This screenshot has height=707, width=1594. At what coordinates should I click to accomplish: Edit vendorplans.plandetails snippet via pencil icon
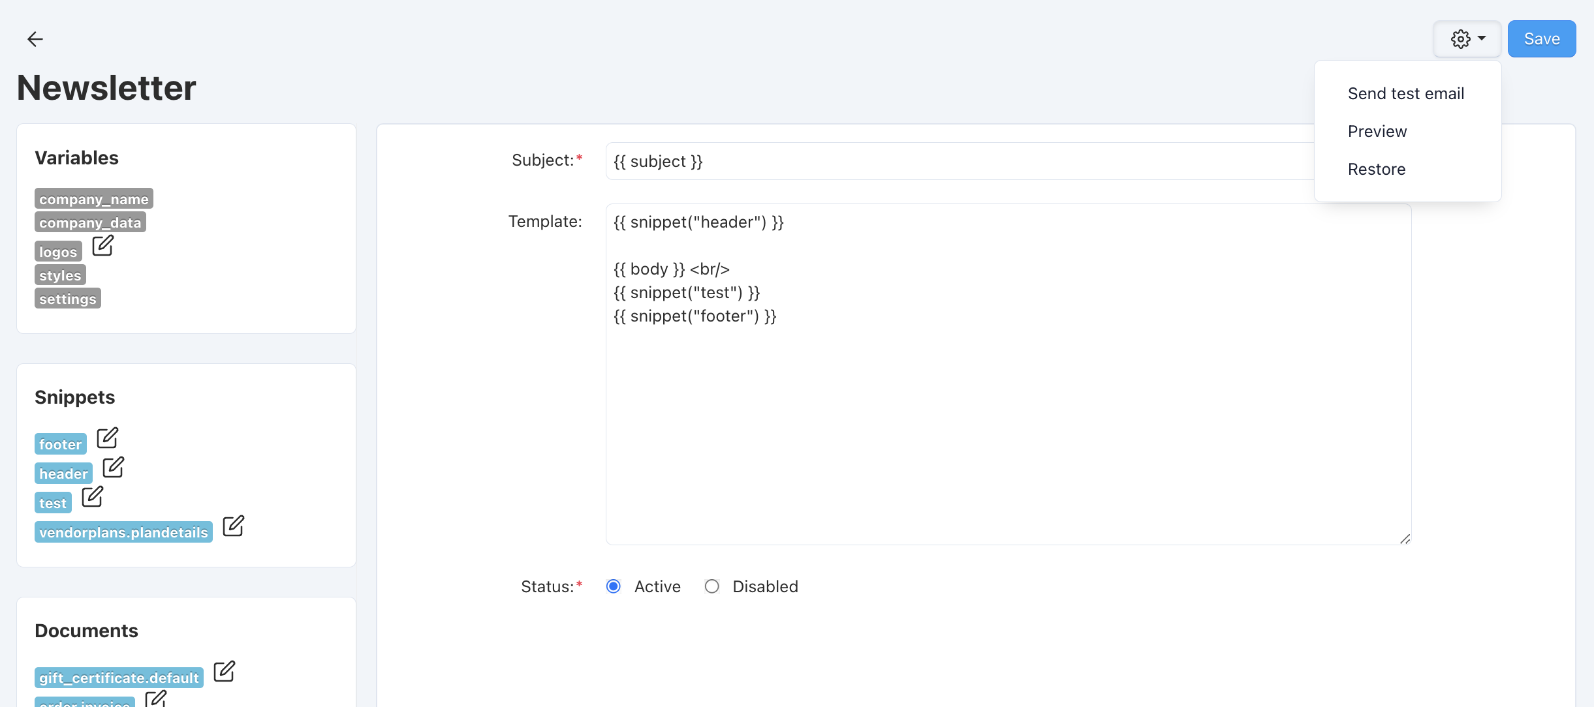234,526
